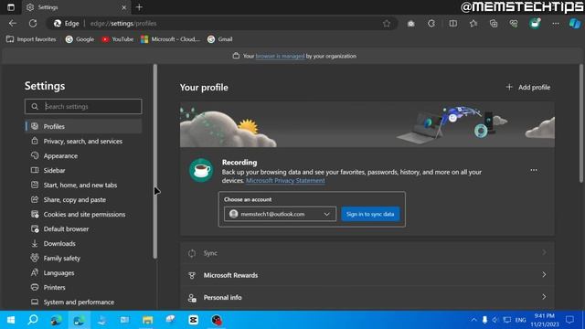Open a new tab with plus button
This screenshot has width=585, height=329.
139,7
